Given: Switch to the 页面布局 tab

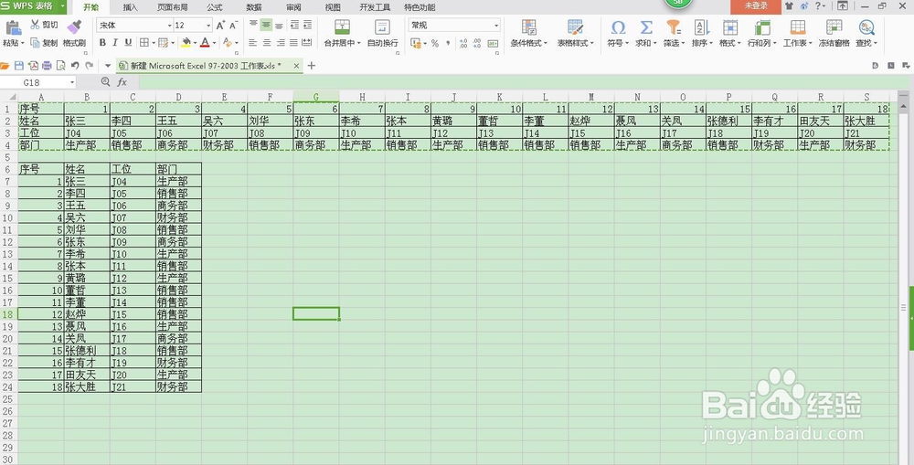Looking at the screenshot, I should tap(173, 7).
